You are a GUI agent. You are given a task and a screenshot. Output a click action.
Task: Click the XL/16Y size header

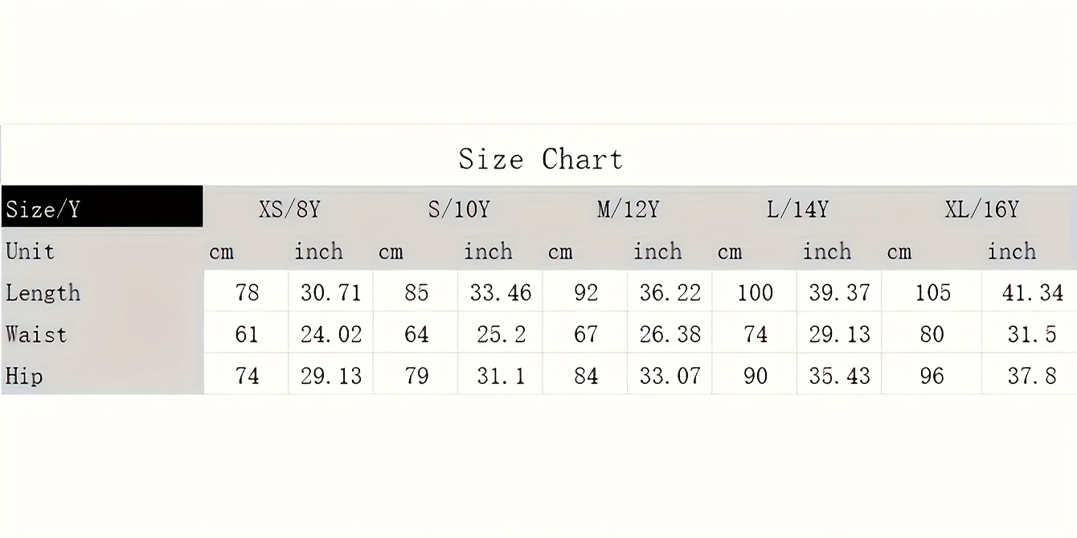click(981, 210)
